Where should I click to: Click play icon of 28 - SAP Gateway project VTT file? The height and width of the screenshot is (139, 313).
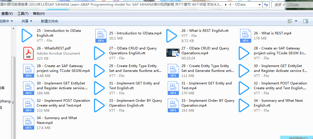pyautogui.click(x=244, y=53)
